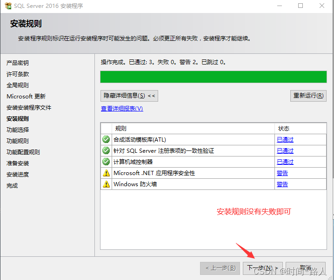Click the green check icon beside 计算机域控制器
This screenshot has width=334, height=280.
[x=106, y=162]
